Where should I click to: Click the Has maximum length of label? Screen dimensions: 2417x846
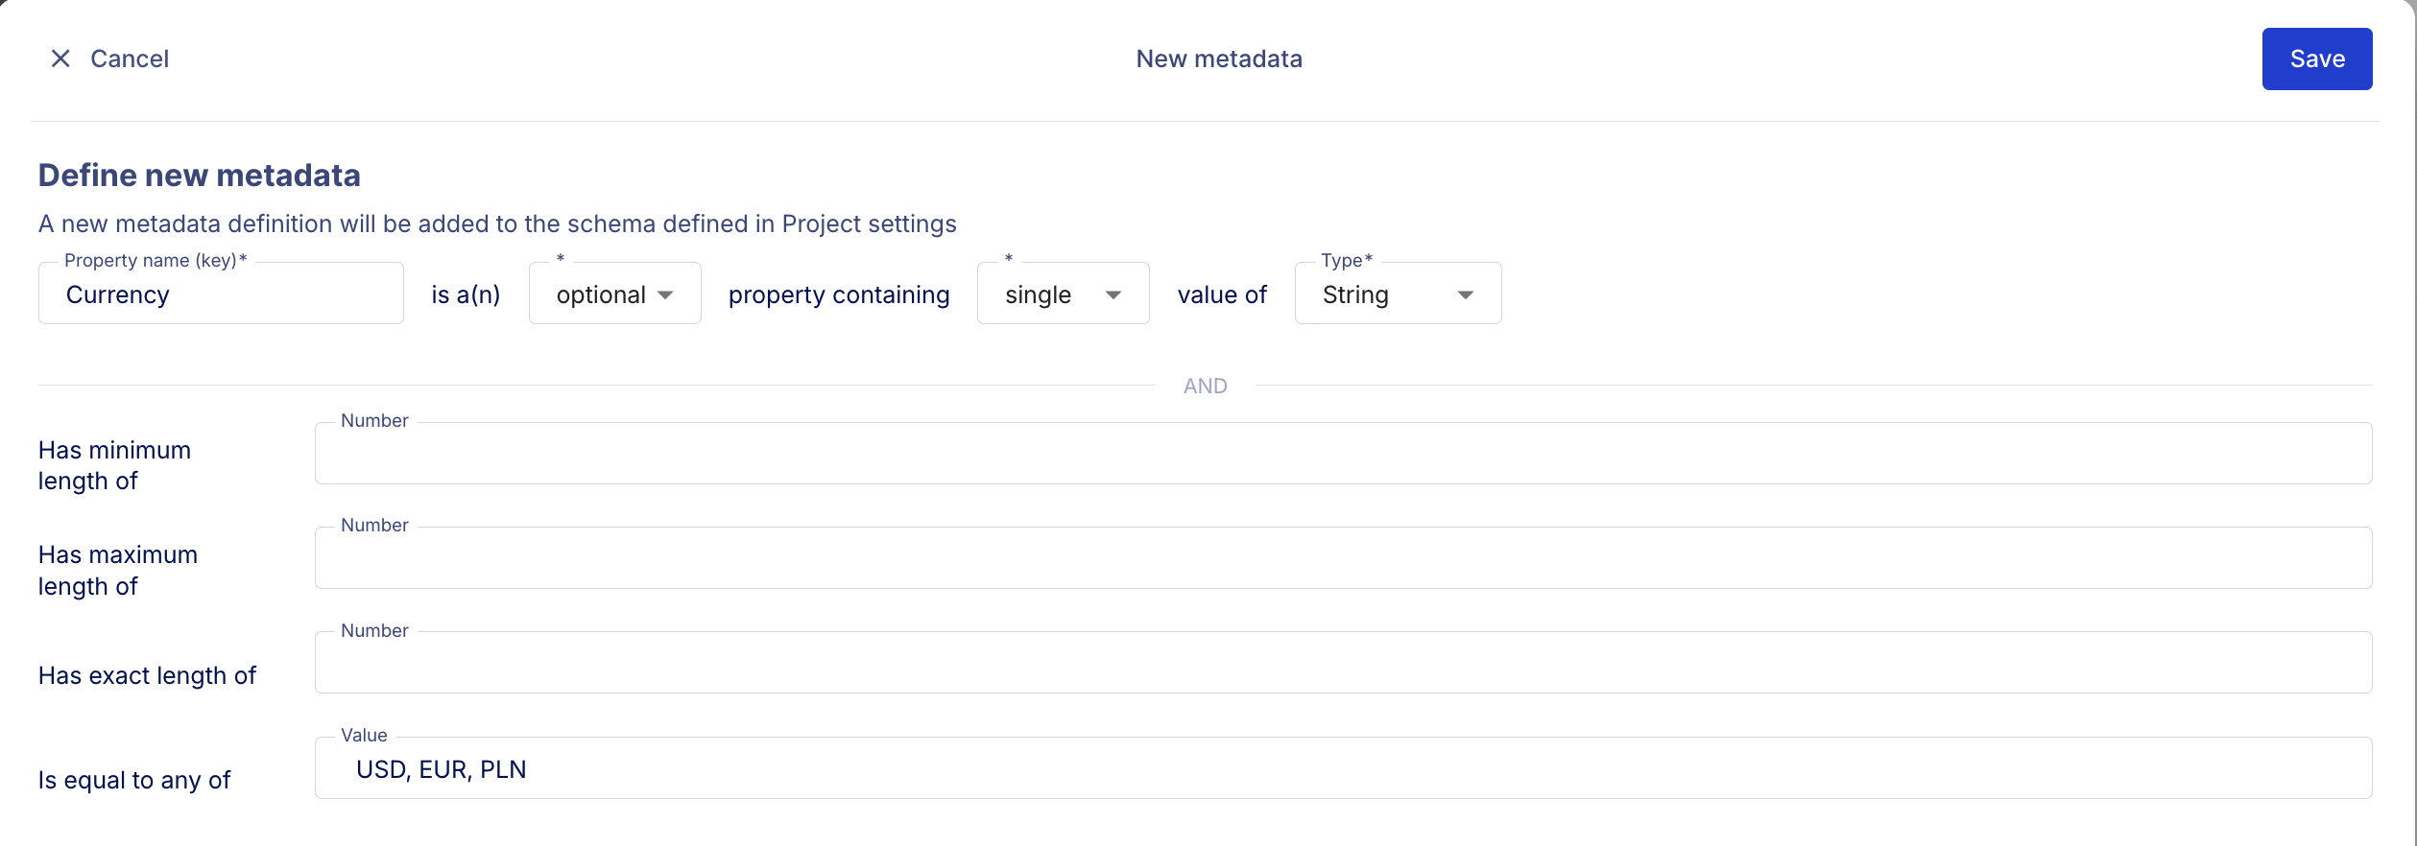[117, 570]
